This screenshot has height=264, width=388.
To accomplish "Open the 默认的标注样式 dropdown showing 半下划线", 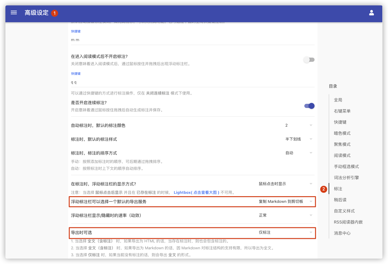I will coord(299,139).
